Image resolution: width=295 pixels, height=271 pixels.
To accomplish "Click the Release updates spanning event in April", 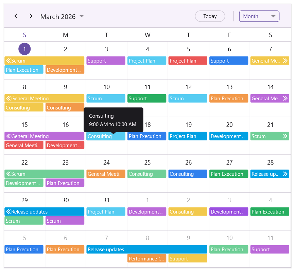I will click(147, 249).
